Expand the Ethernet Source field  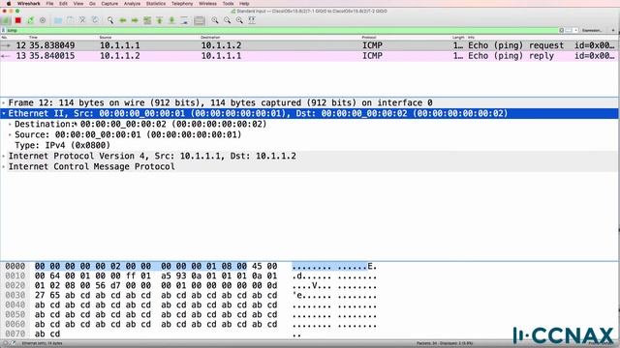pos(10,135)
